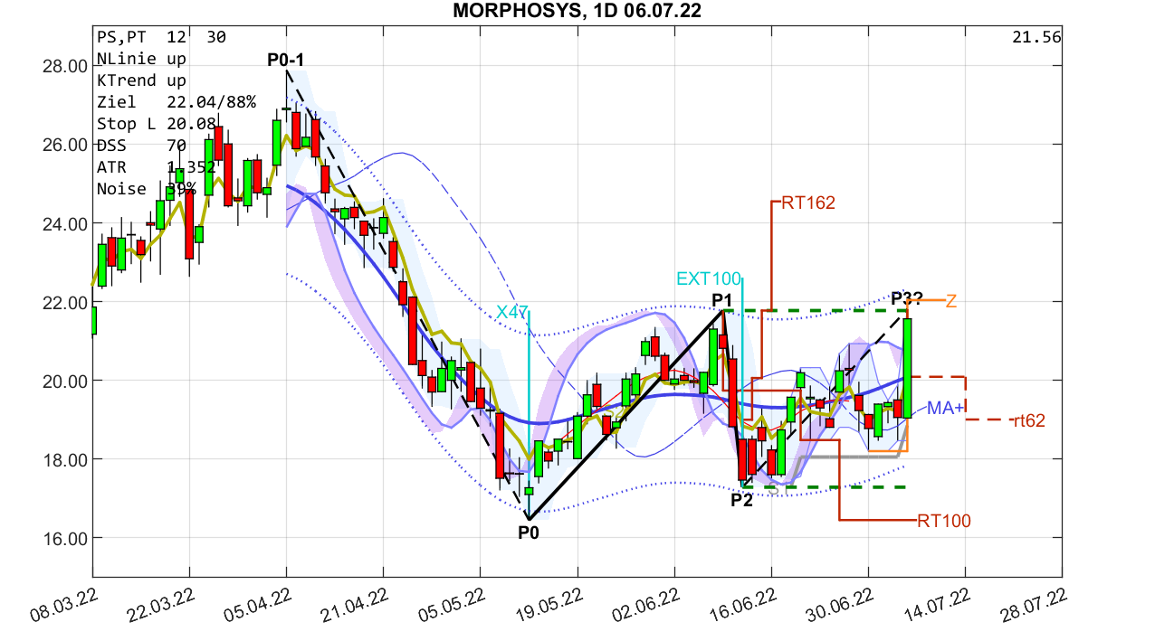Click the RT100 retracement label
Viewport: 1155px width, 641px height.
pos(944,521)
